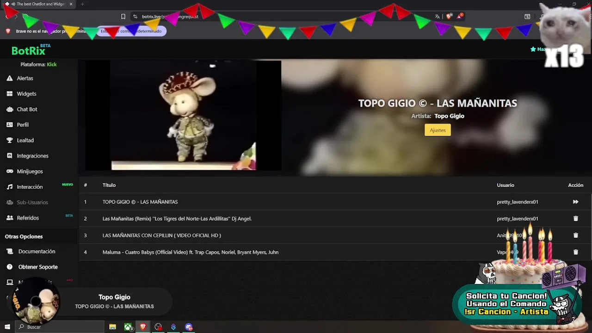The width and height of the screenshot is (592, 333).
Task: Open the Perfil section
Action: tap(23, 124)
